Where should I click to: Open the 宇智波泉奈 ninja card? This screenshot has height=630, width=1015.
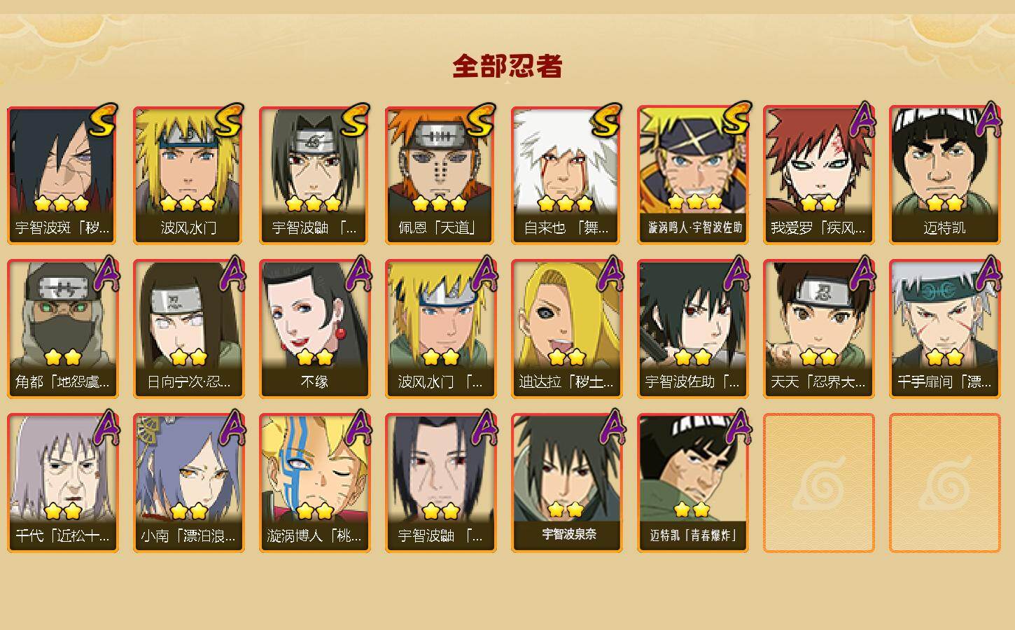(x=566, y=483)
